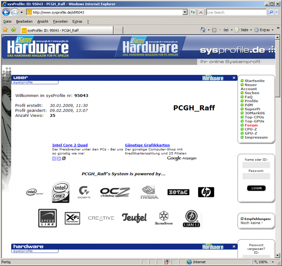Expand the address bar URL dropdown
The height and width of the screenshot is (266, 282).
[x=185, y=12]
